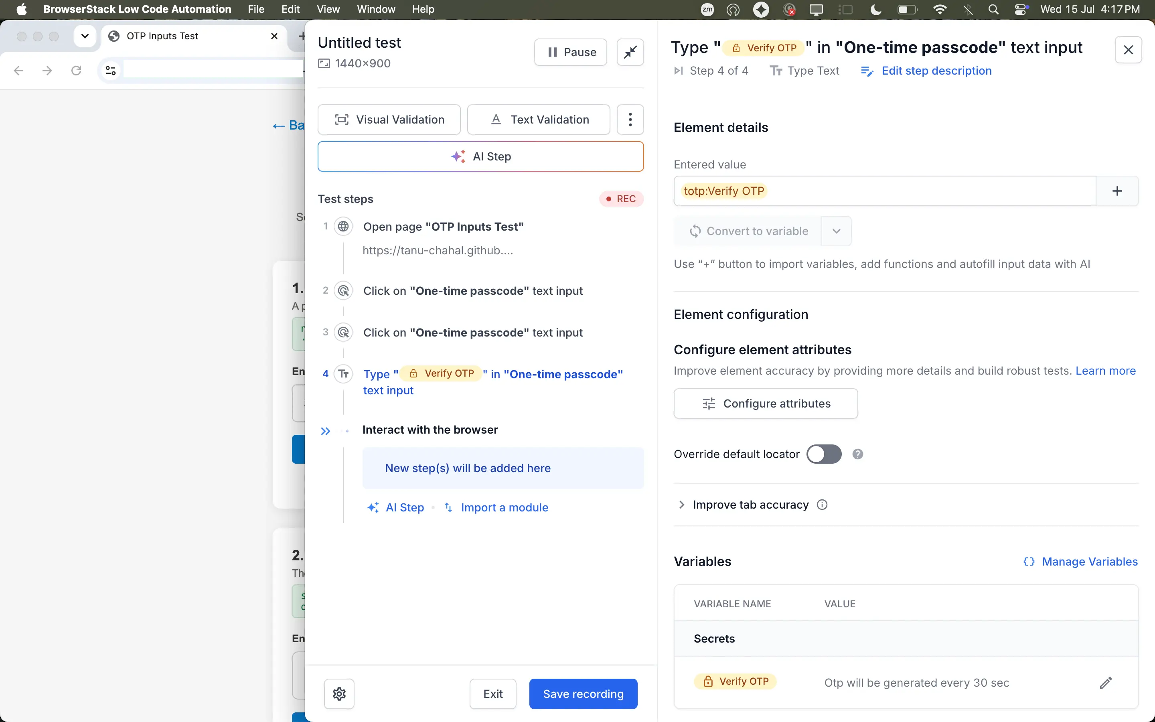Open the Help menu
The height and width of the screenshot is (722, 1155).
(423, 9)
